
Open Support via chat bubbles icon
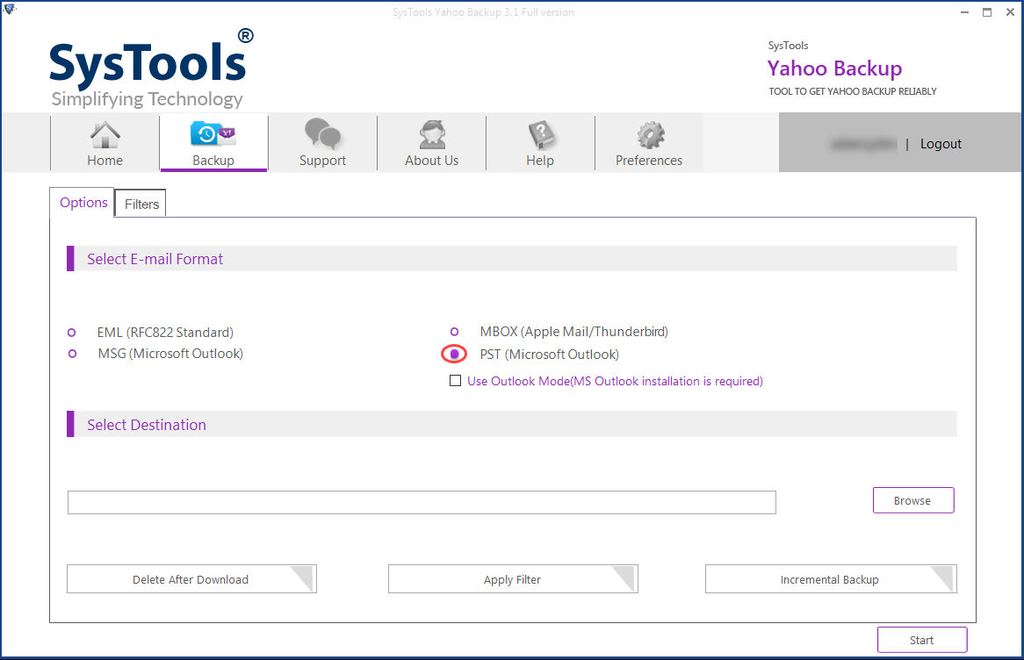pos(322,133)
